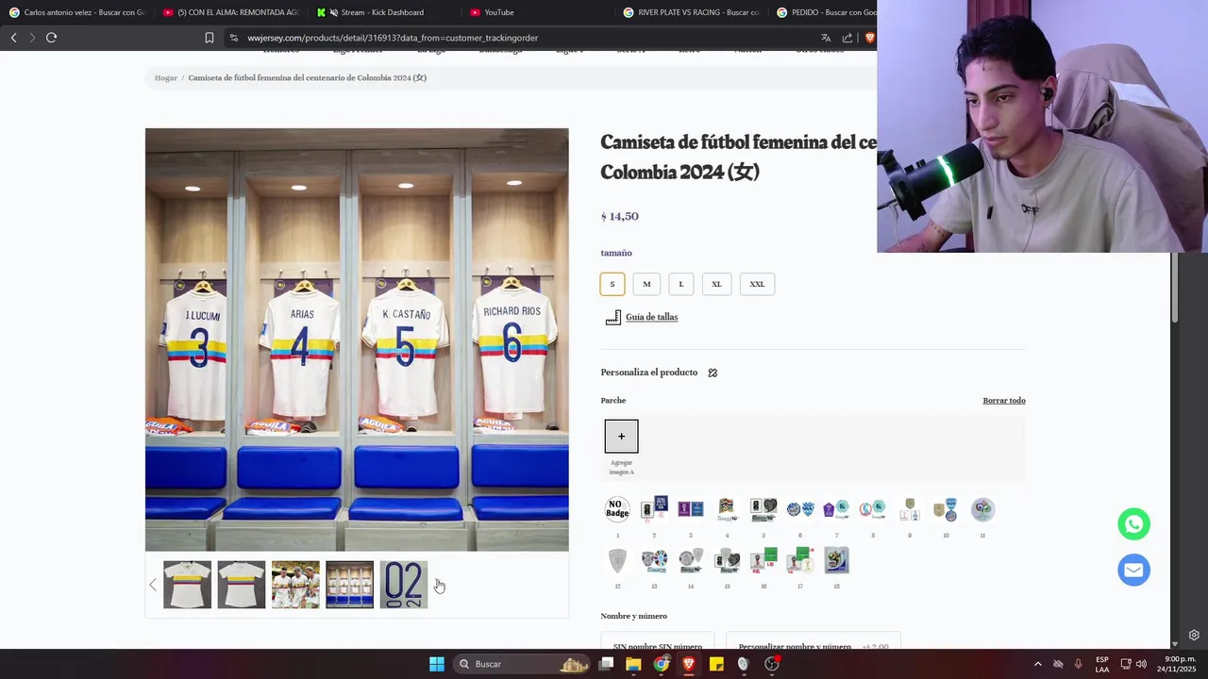Switch to the 'CON EL ALMA: REMONTADA' YouTube tab
Viewport: 1208px width, 679px height.
pyautogui.click(x=231, y=12)
